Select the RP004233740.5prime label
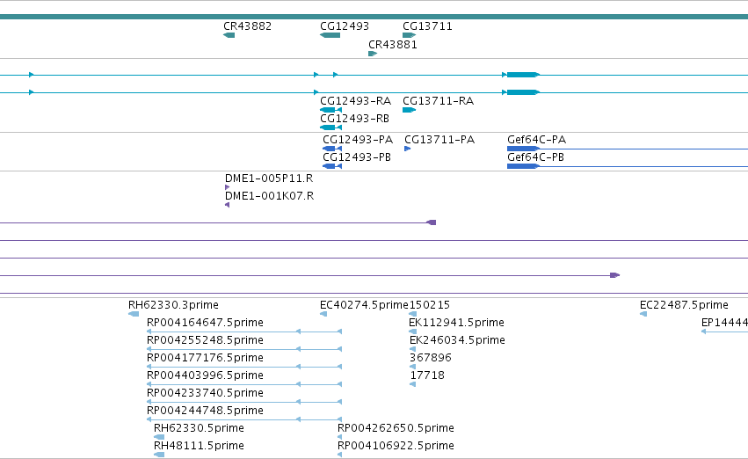Image resolution: width=748 pixels, height=459 pixels. (205, 393)
